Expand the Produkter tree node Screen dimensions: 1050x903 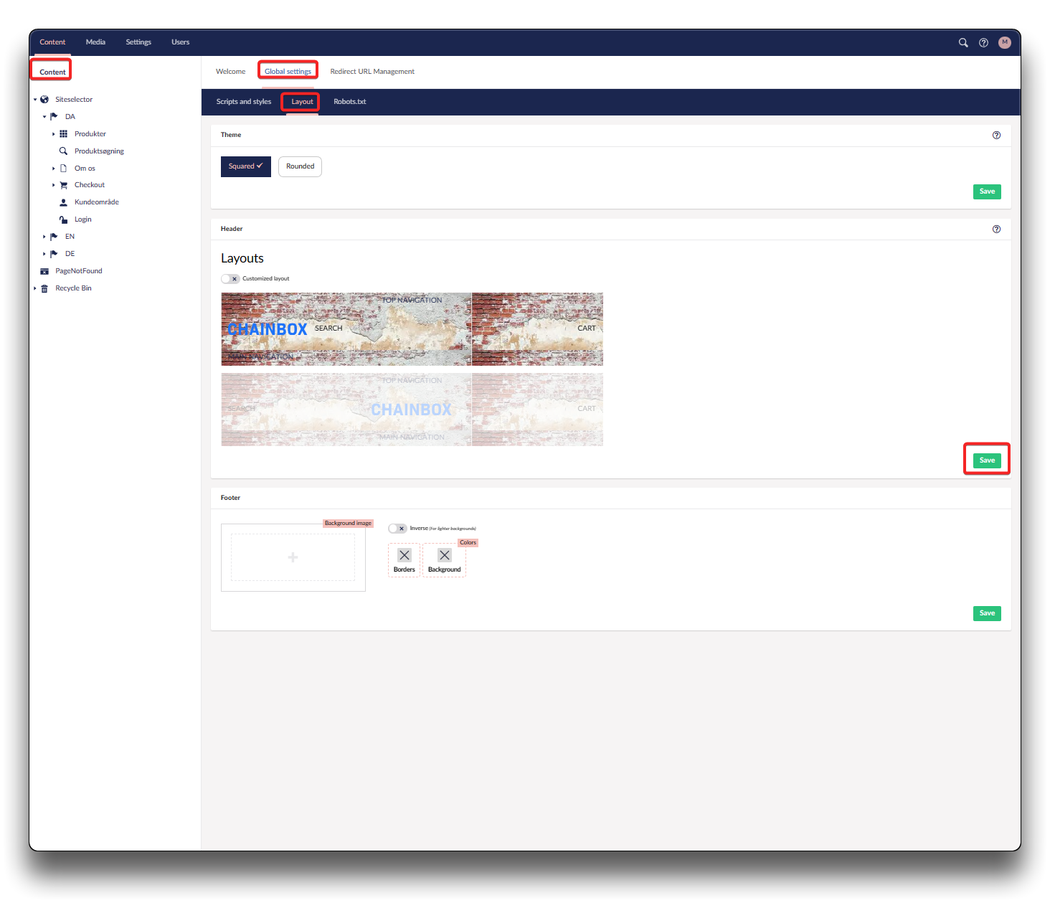[54, 134]
